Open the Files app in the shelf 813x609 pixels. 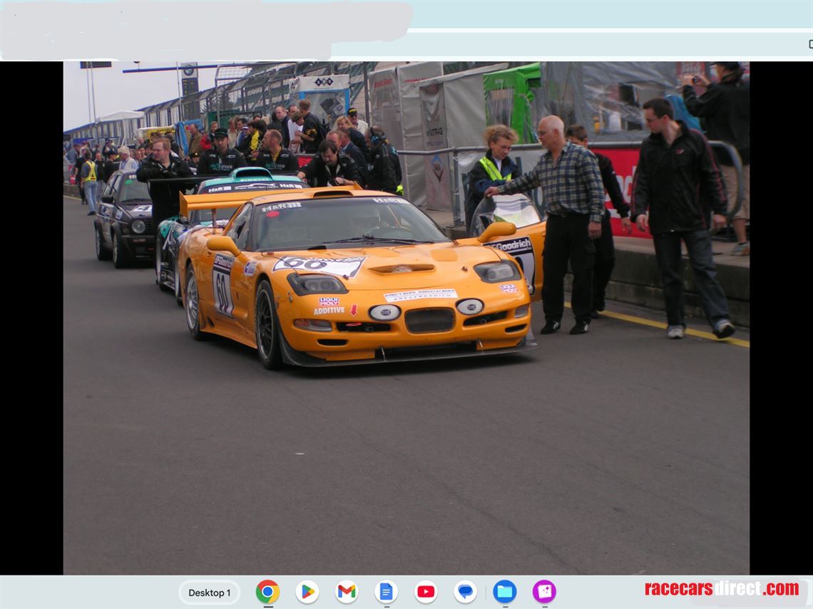tap(504, 592)
